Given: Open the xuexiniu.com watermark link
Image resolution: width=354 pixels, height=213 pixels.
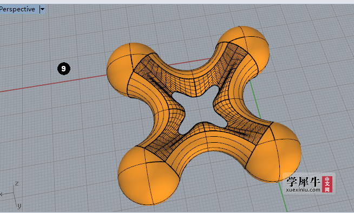Looking at the screenshot, I should (303, 190).
